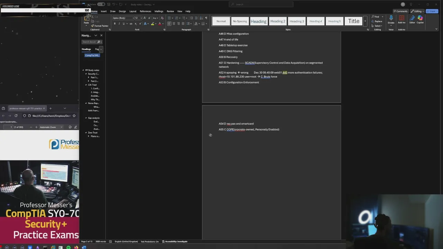
Task: Close the Navigation pane
Action: click(101, 35)
